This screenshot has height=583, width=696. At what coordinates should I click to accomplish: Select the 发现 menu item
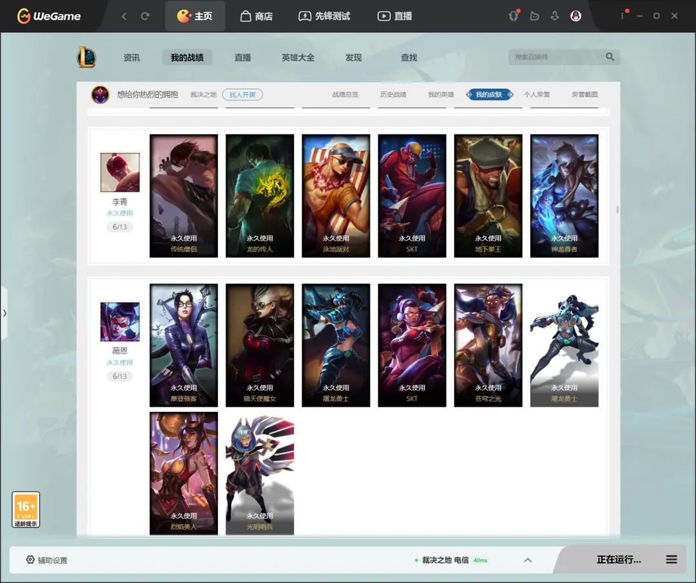point(353,58)
